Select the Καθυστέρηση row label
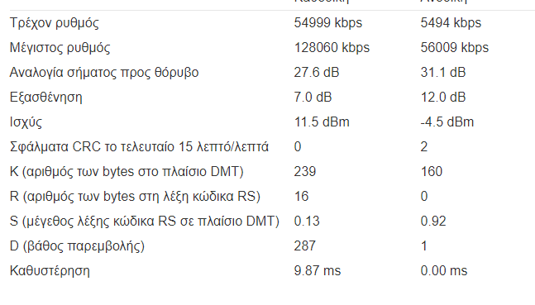 pyautogui.click(x=50, y=271)
